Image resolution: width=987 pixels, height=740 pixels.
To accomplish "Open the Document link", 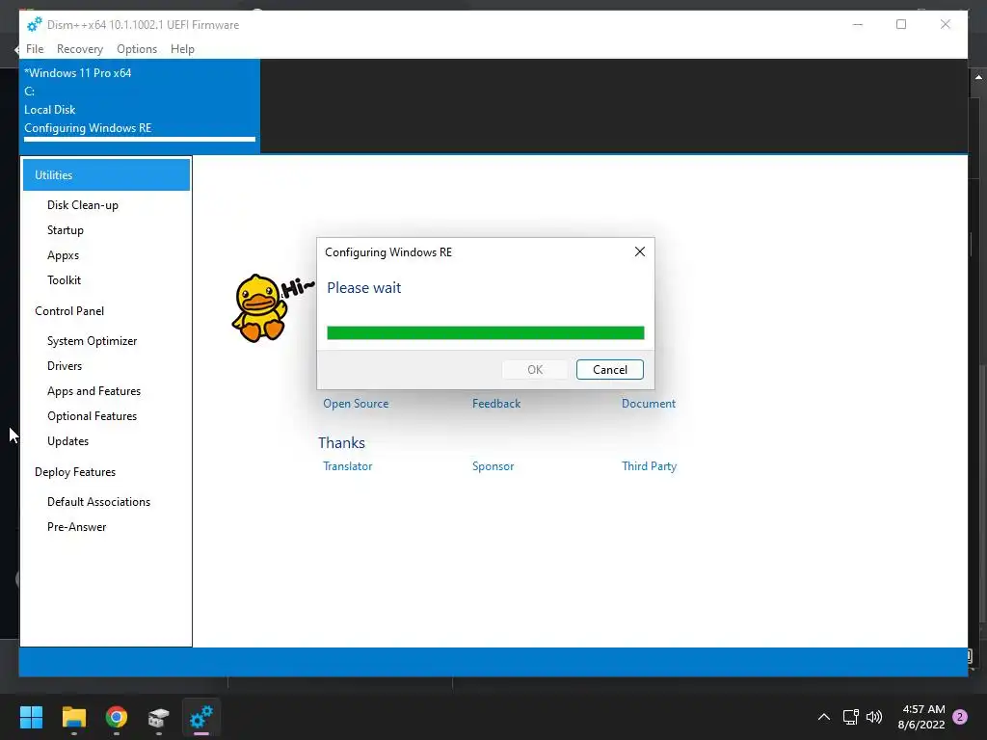I will point(649,404).
